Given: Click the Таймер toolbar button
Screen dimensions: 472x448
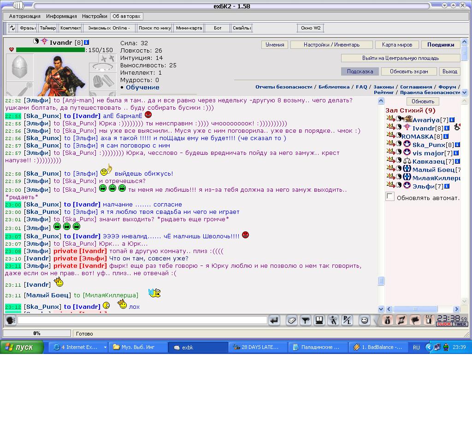Looking at the screenshot, I should [48, 28].
